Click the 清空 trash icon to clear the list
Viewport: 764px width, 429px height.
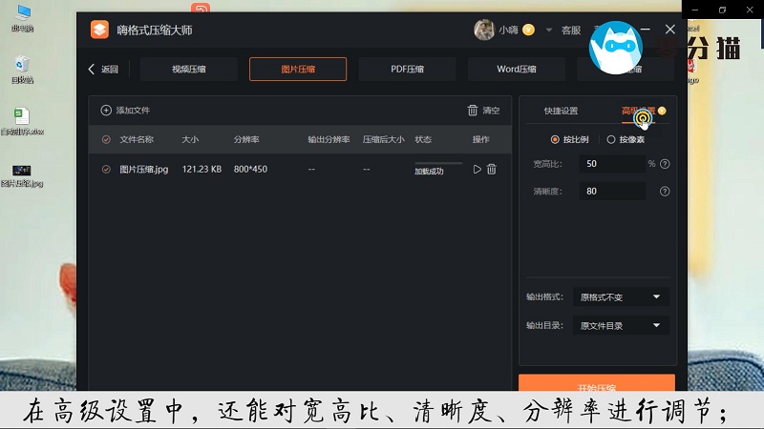click(x=473, y=111)
